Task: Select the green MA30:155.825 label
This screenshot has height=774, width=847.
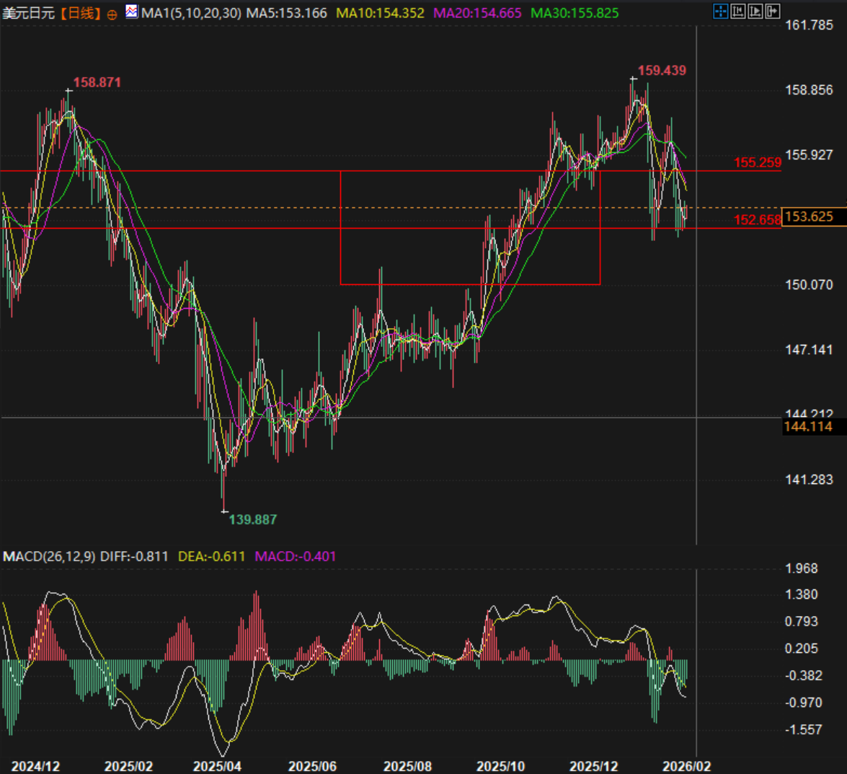Action: click(x=574, y=13)
